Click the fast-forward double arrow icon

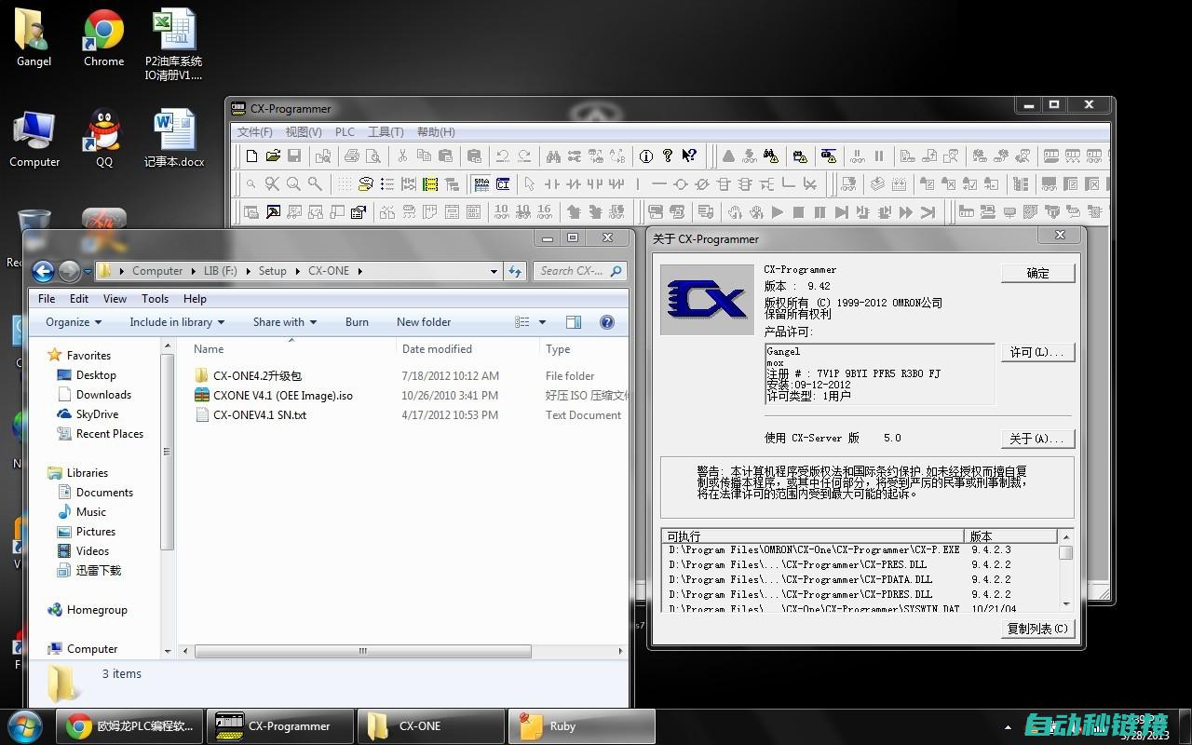pos(906,212)
